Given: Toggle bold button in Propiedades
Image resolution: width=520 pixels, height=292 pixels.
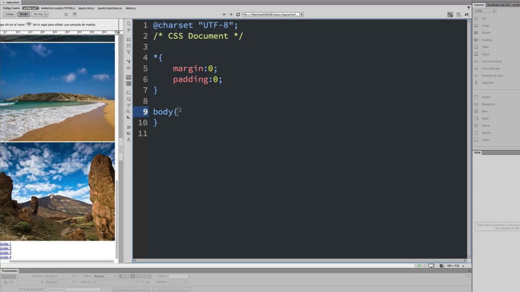Looking at the screenshot, I should point(121,276).
